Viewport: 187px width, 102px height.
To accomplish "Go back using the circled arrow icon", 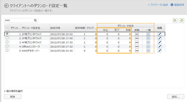I will [6, 6].
